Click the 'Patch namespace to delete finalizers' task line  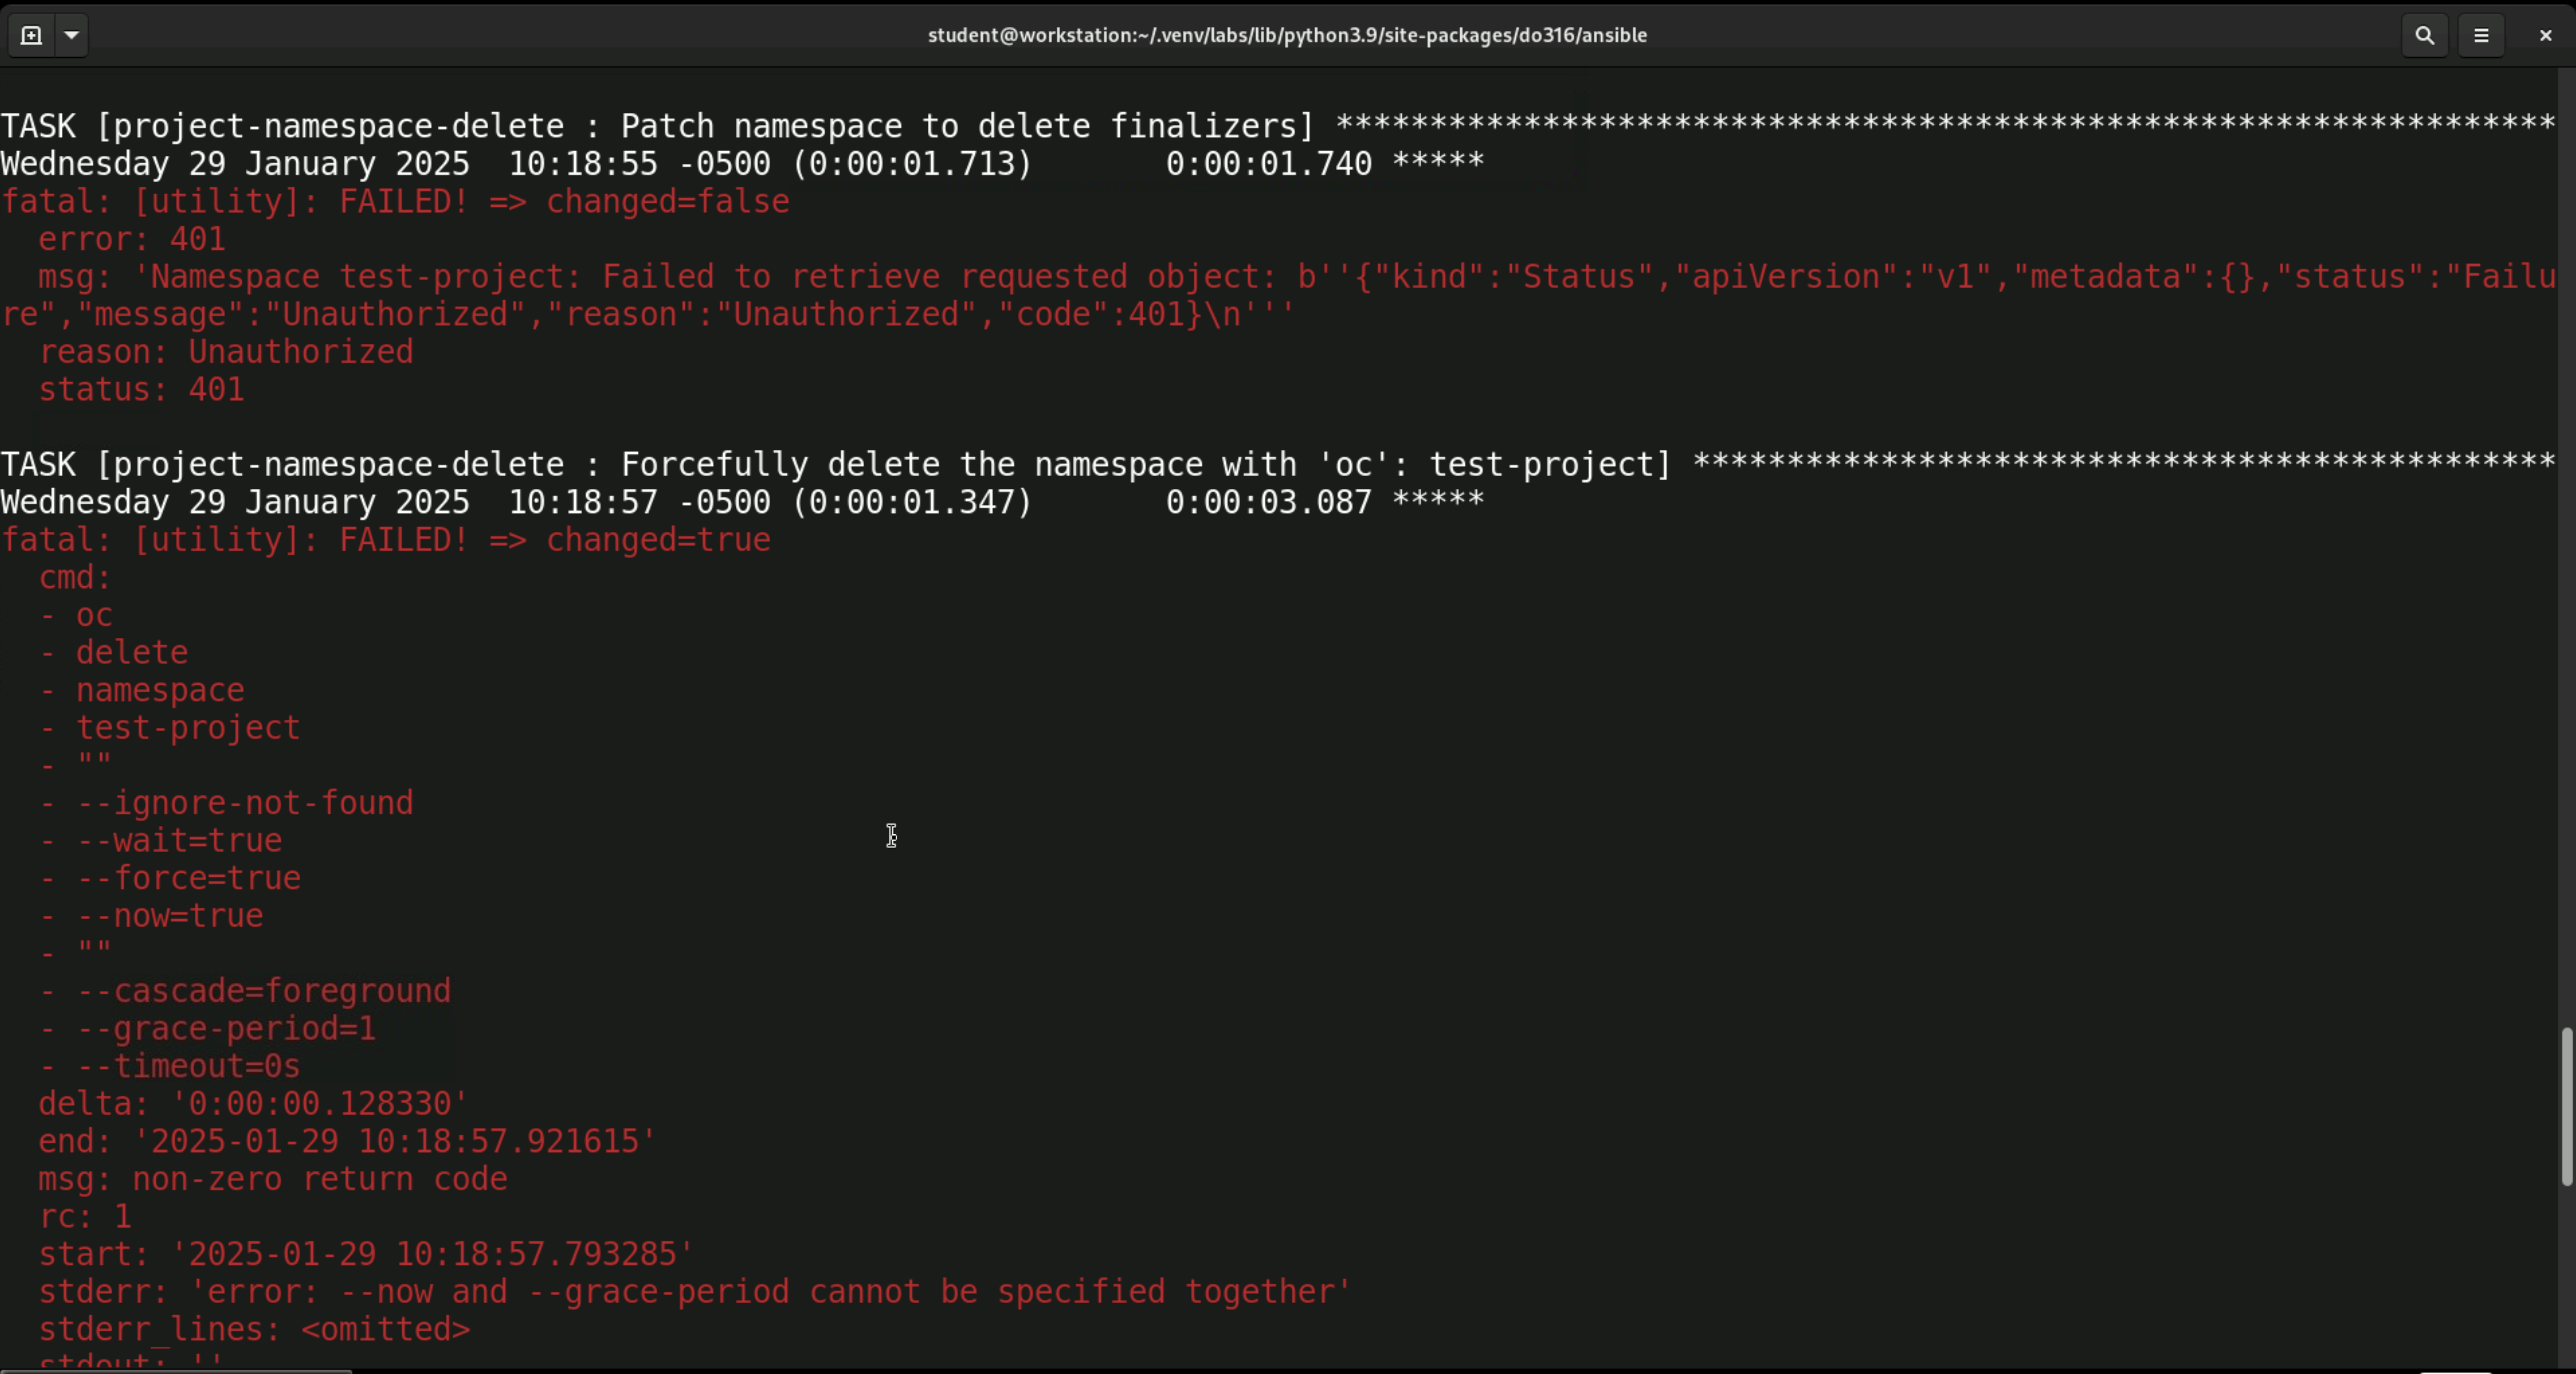click(656, 126)
